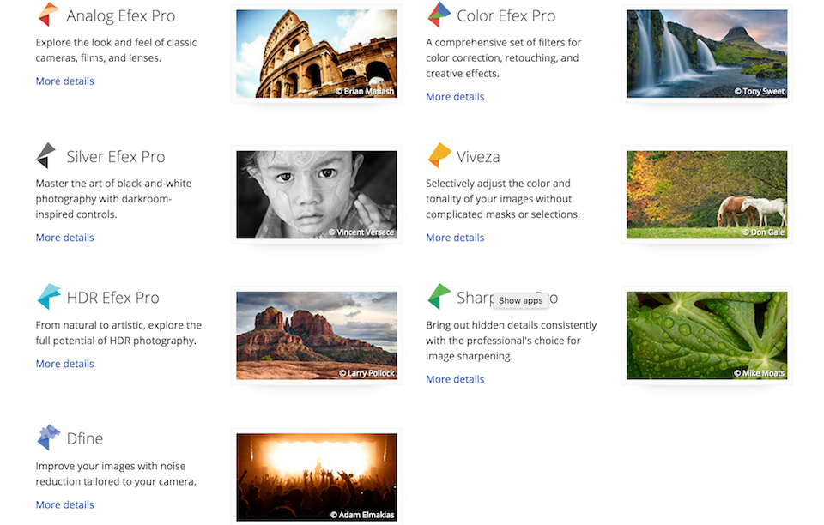Select the Colosseum photo by Brian Matiash

pyautogui.click(x=317, y=53)
